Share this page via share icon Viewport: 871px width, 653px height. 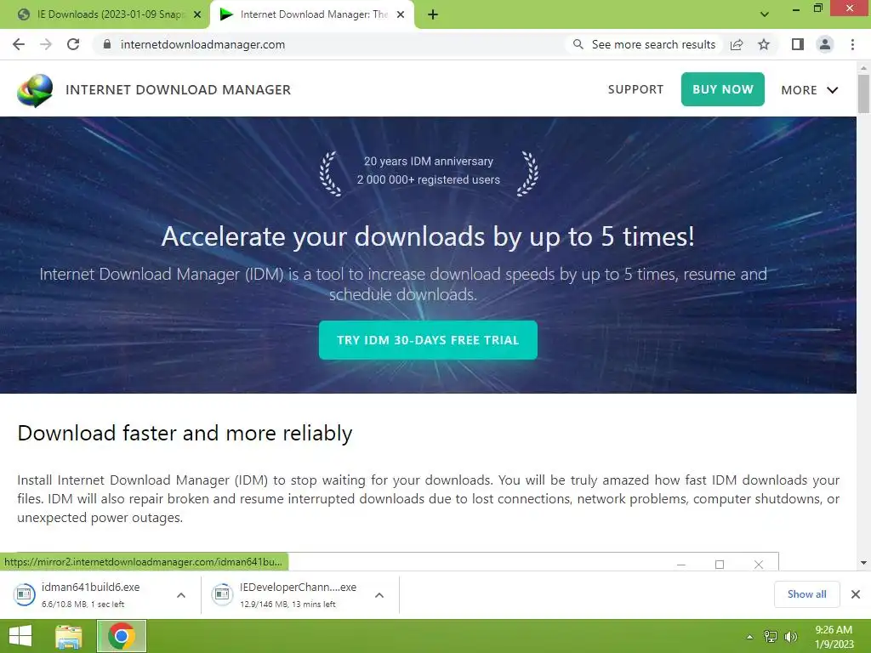tap(737, 44)
